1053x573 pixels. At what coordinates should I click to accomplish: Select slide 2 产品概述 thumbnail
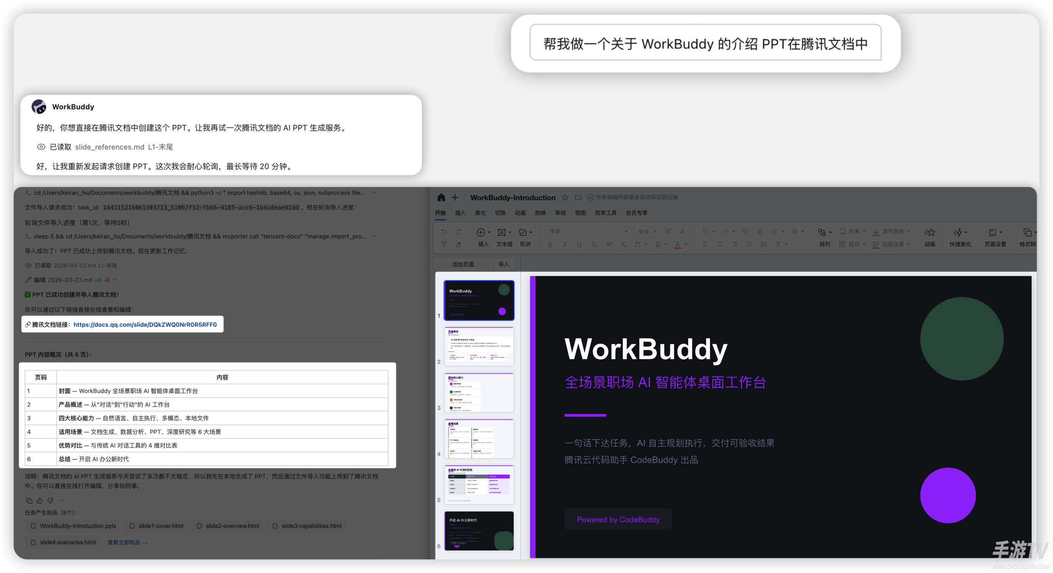point(479,346)
